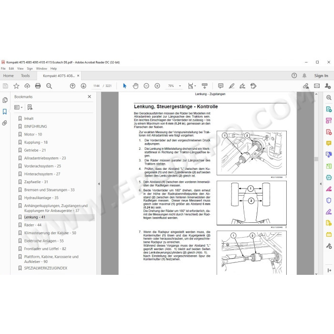Image resolution: width=334 pixels, height=334 pixels.
Task: Click the Save file icon
Action: pos(6,86)
